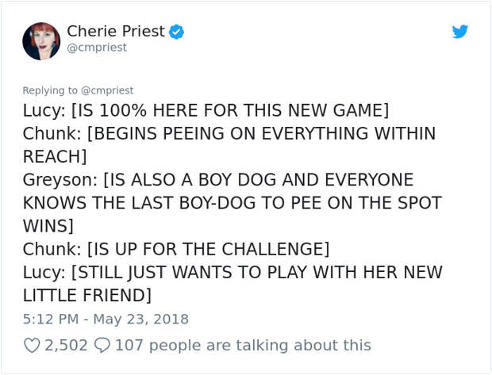Click the 5:12 PM - May 23, 2018 timestamp
The width and height of the screenshot is (492, 375).
tap(106, 320)
